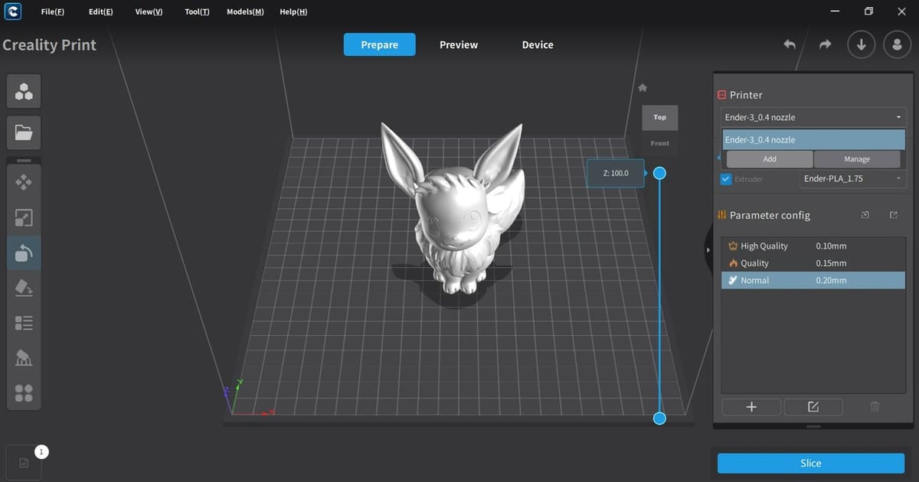The image size is (919, 482).
Task: Click the grip handle above the Move tool
Action: pyautogui.click(x=24, y=161)
